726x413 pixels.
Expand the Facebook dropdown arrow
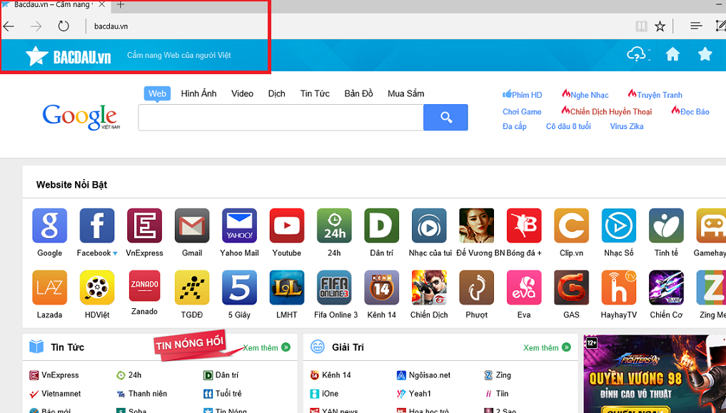(115, 253)
